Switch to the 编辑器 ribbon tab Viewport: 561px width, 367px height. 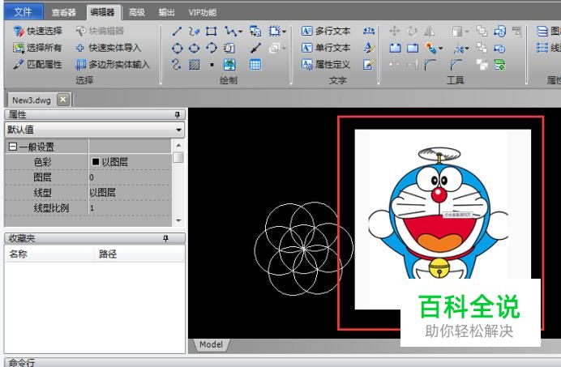pyautogui.click(x=103, y=12)
